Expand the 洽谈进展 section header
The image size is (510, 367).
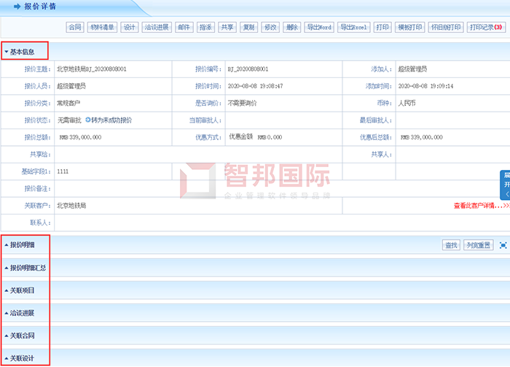coord(20,313)
